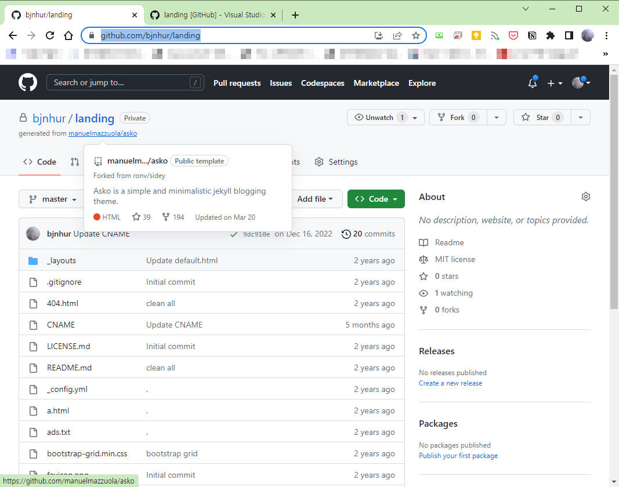This screenshot has height=487, width=619.
Task: Click the Search or jump to field
Action: [x=125, y=82]
